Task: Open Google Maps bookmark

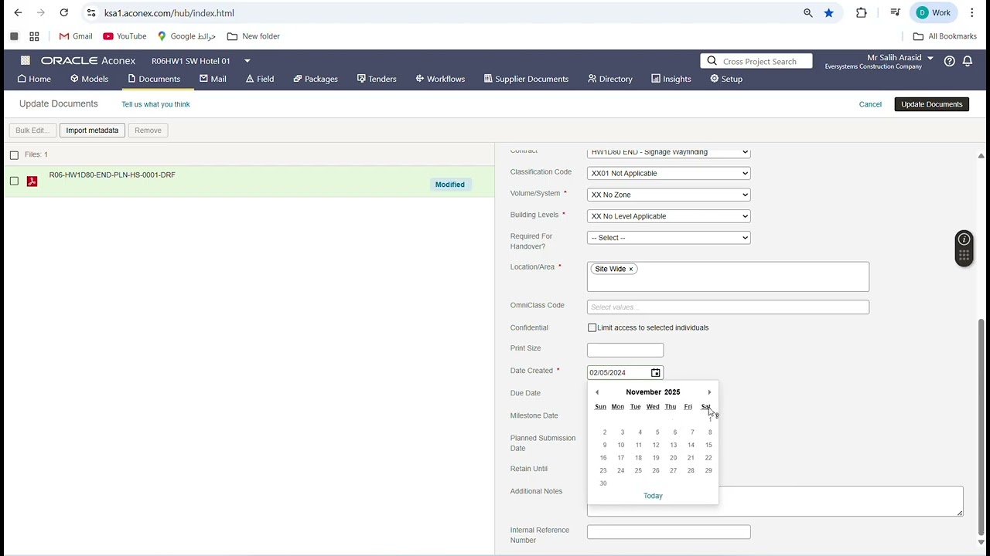Action: point(186,36)
